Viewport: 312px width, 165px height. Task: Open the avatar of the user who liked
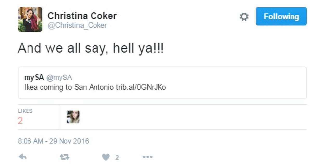pos(73,117)
